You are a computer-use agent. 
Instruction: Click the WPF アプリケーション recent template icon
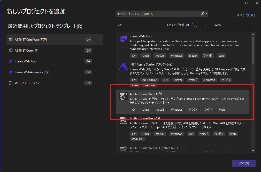(11, 83)
